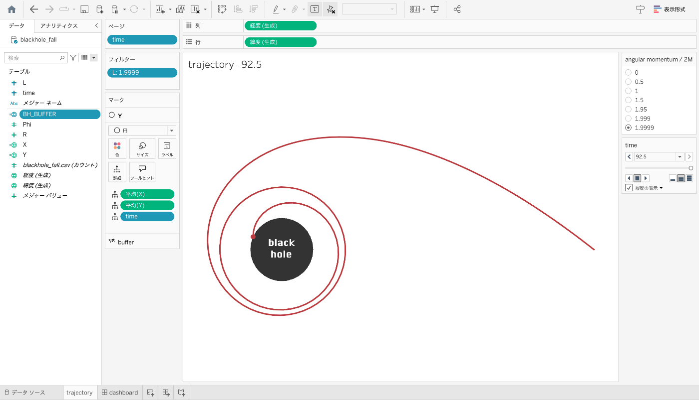
Task: Play the time animation backward
Action: click(629, 178)
